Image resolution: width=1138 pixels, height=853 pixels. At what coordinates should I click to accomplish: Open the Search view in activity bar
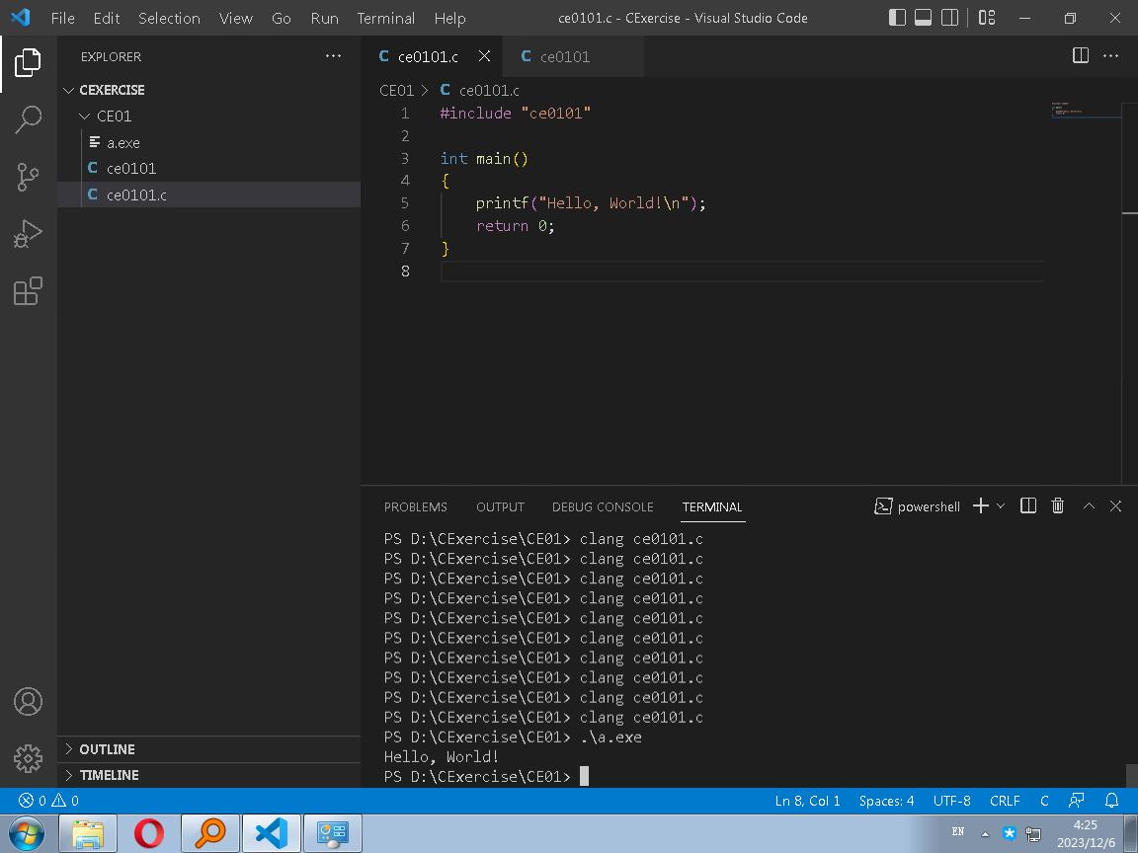(28, 119)
